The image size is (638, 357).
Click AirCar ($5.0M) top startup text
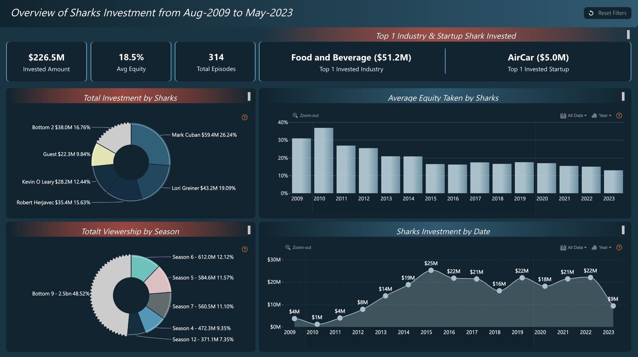coord(538,58)
